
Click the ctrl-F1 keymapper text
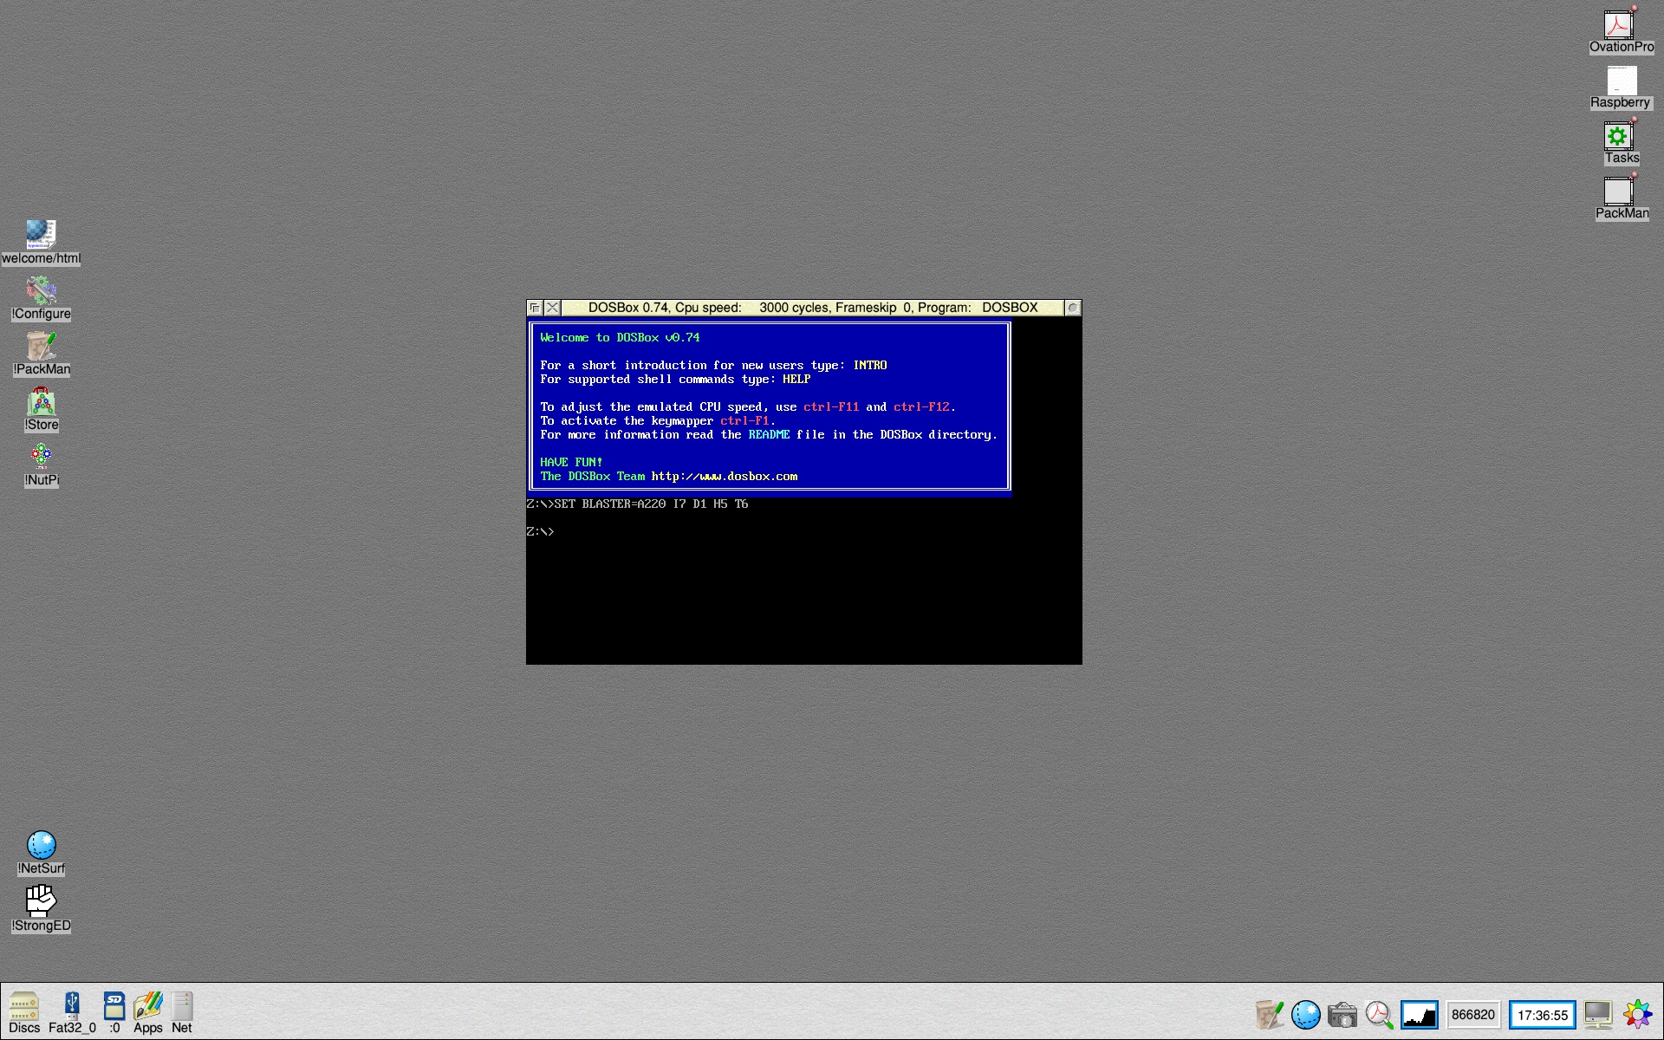(744, 420)
